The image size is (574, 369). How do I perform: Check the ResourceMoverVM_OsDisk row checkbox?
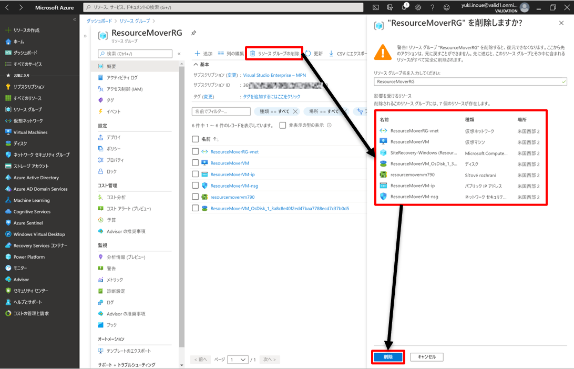click(196, 208)
